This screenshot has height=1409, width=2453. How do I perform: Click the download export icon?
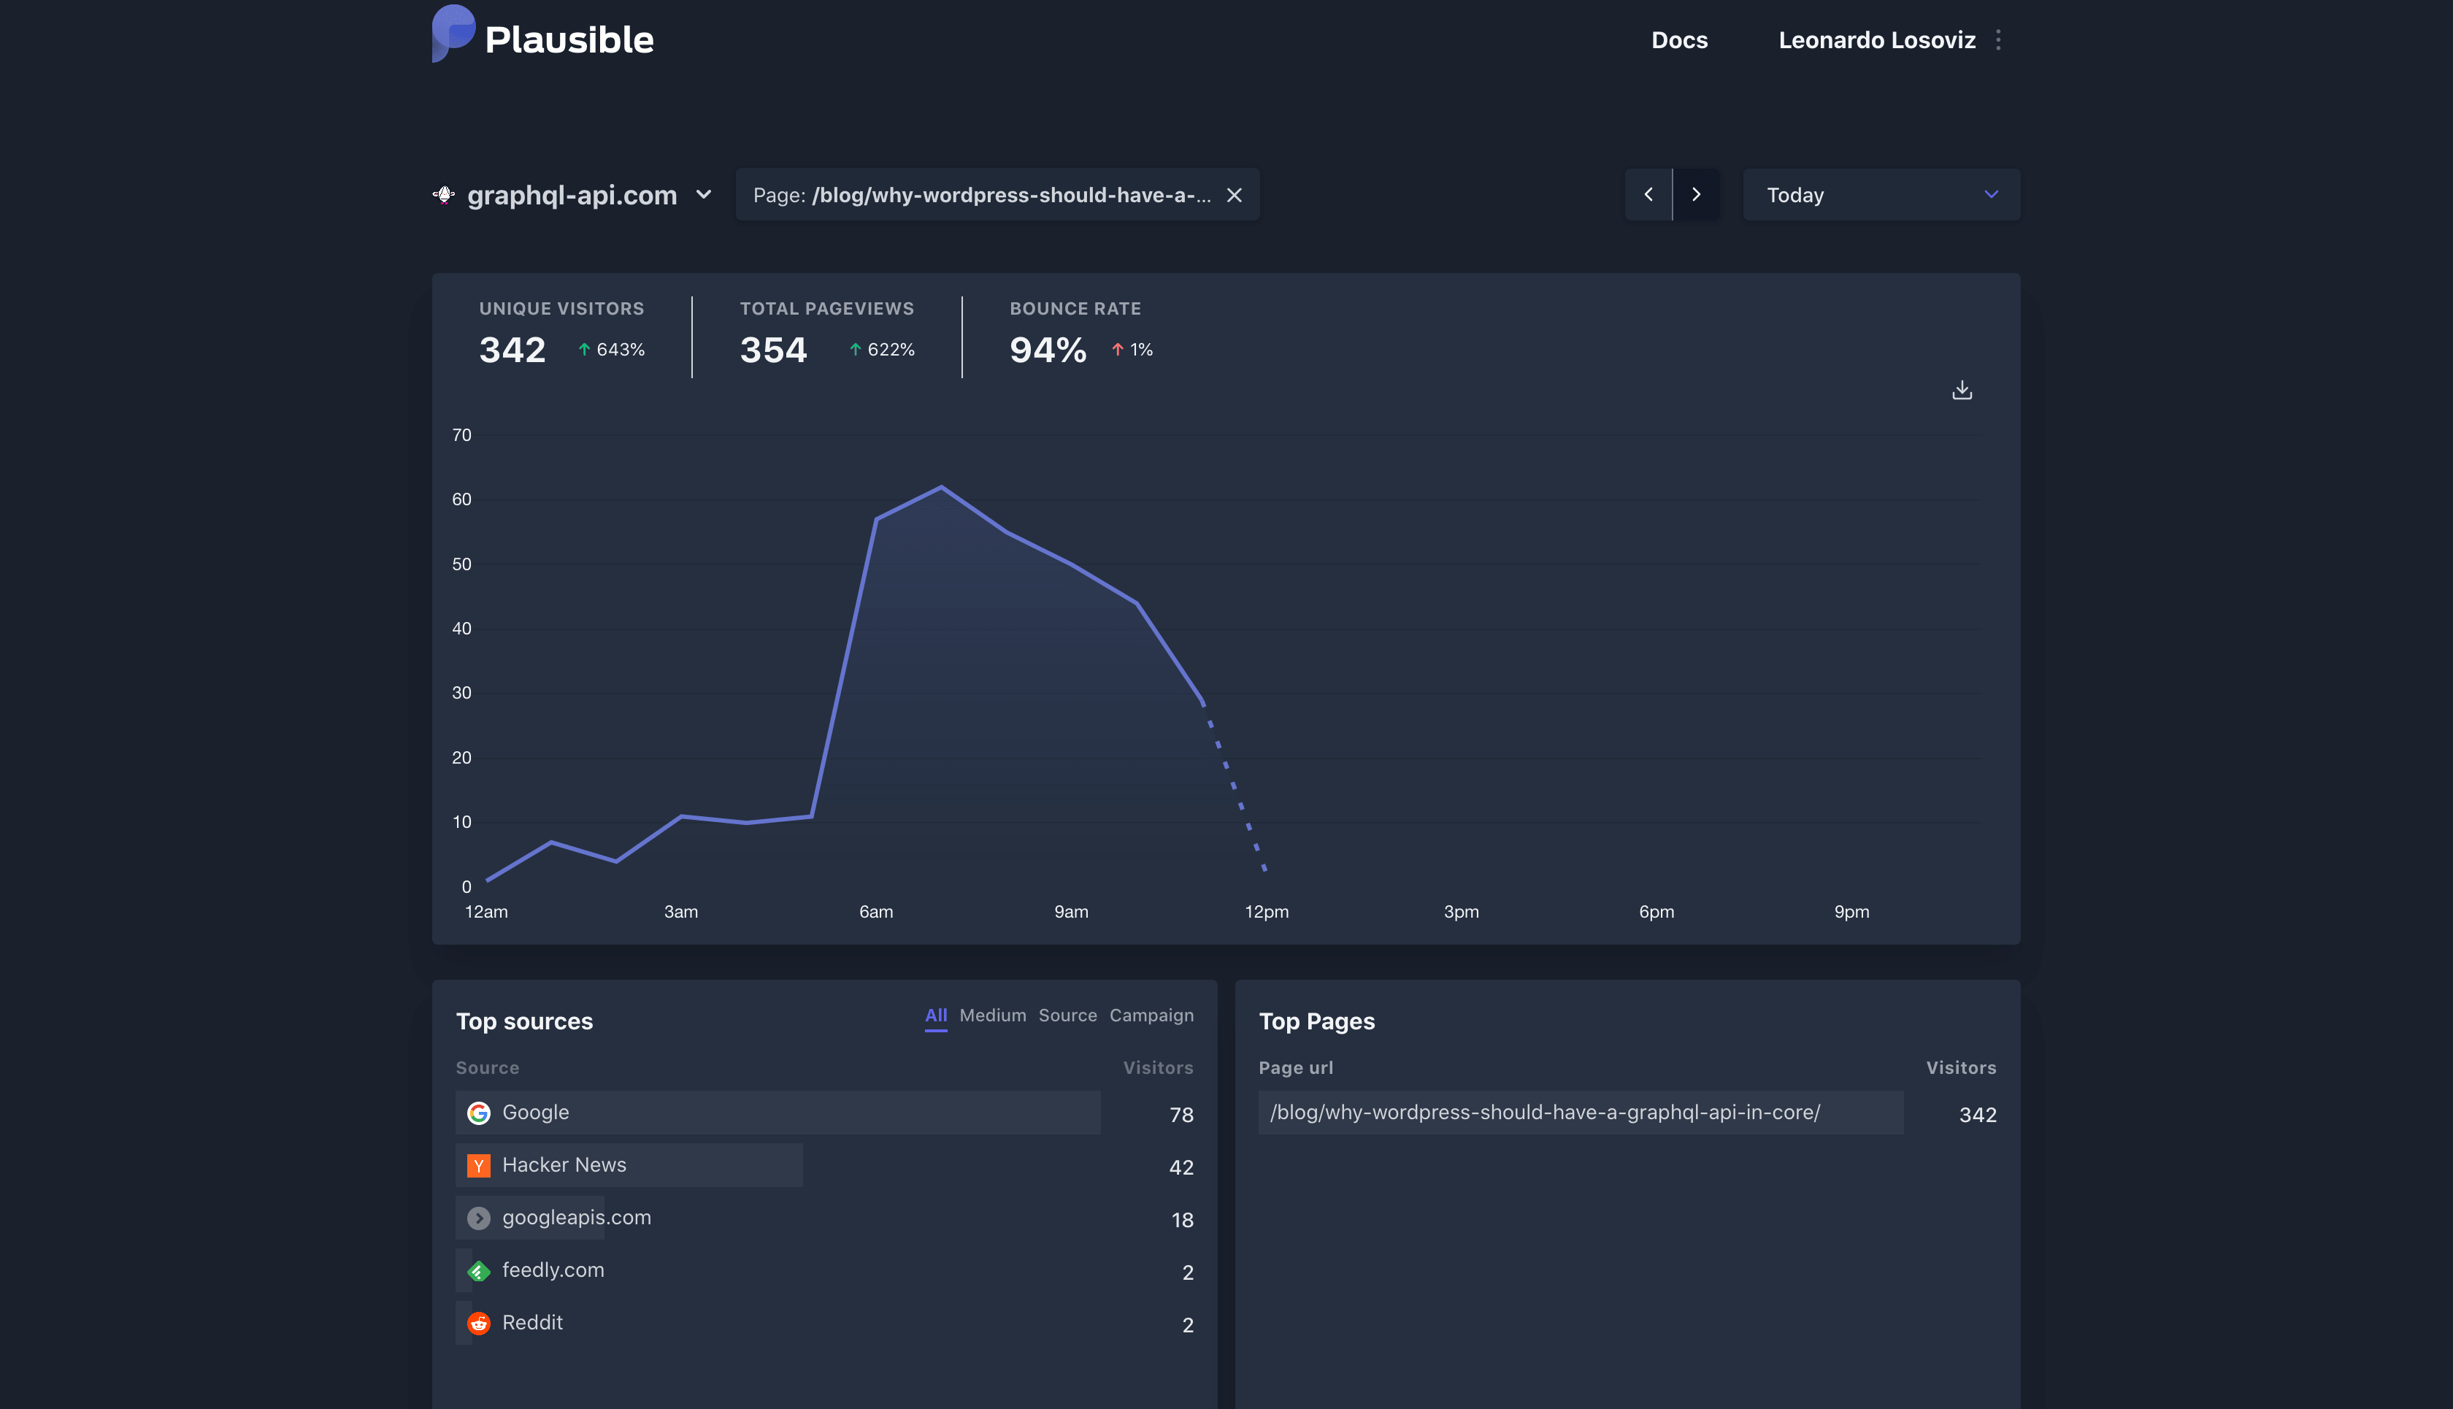[x=1962, y=390]
